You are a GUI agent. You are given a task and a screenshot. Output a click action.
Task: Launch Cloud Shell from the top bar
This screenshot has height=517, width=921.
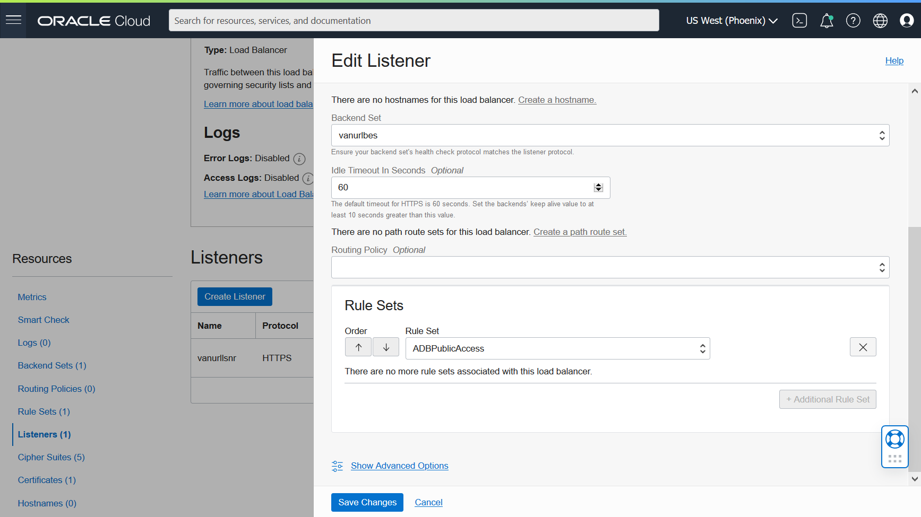pyautogui.click(x=799, y=20)
